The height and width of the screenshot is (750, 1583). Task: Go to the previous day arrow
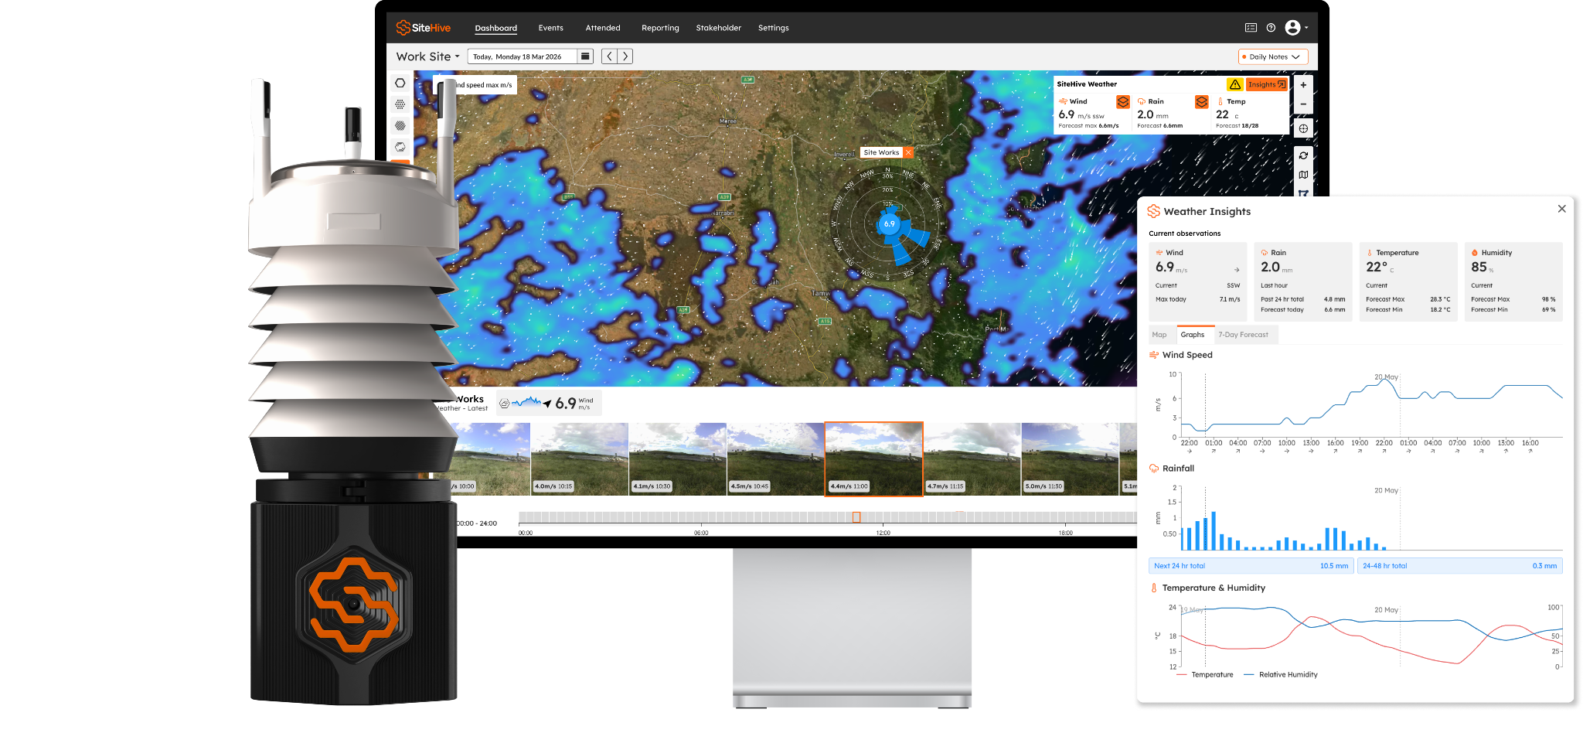[610, 56]
